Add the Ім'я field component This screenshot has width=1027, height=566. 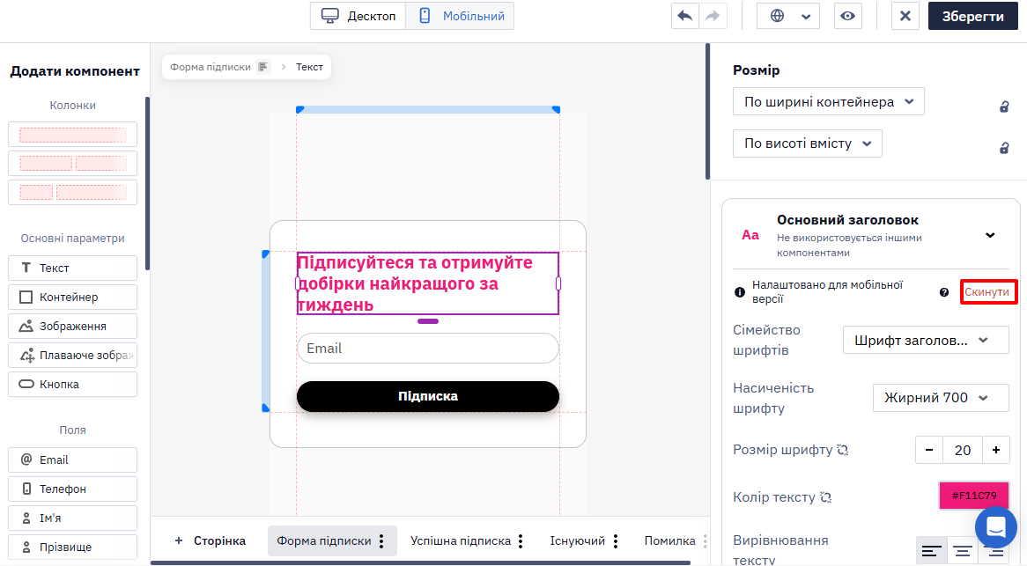(x=73, y=518)
